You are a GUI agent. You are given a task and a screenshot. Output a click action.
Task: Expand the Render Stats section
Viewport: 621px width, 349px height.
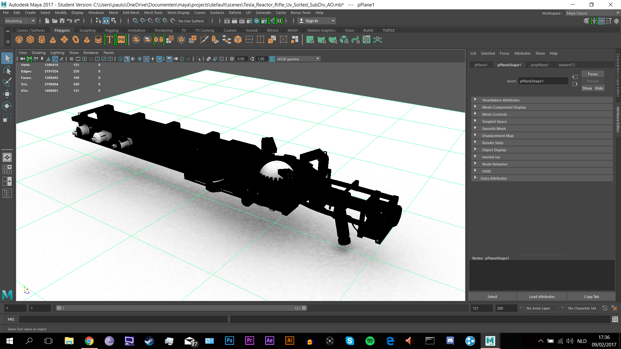coord(492,143)
